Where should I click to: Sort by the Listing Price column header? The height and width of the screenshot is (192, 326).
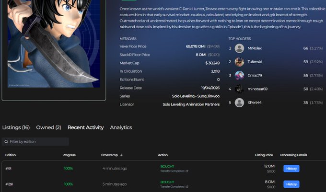point(264,155)
